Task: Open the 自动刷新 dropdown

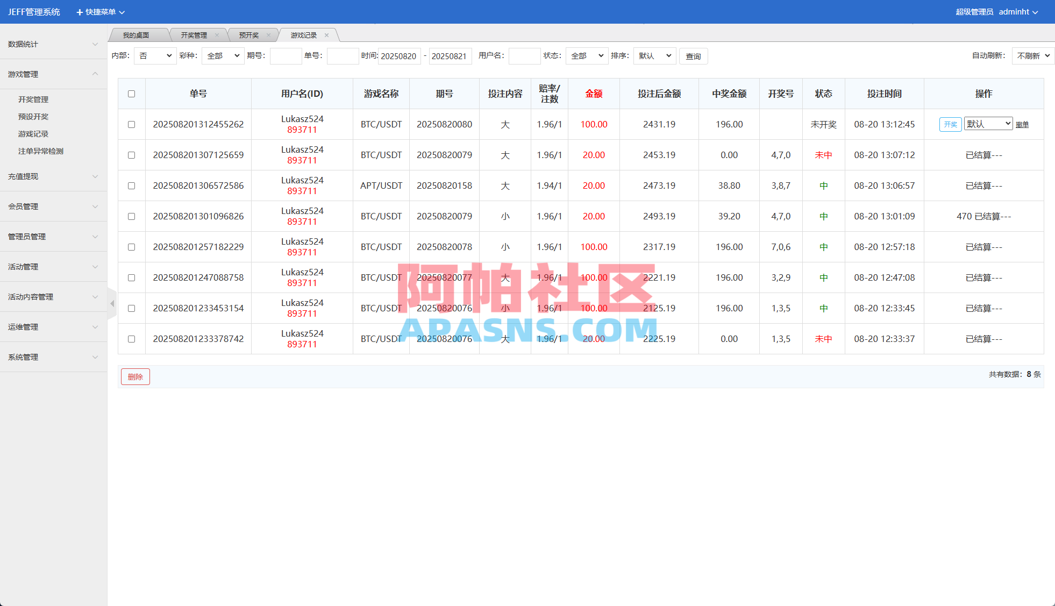Action: [x=1032, y=56]
